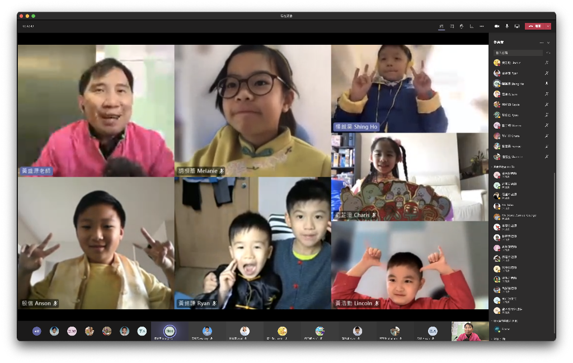Select highlighted active speaker tile in bottom strip
573x363 pixels.
pos(170,331)
